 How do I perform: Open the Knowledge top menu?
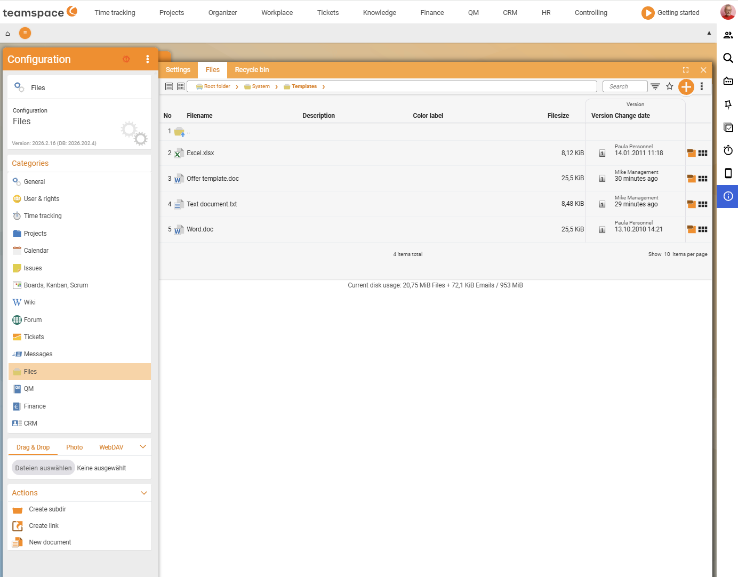pyautogui.click(x=380, y=12)
